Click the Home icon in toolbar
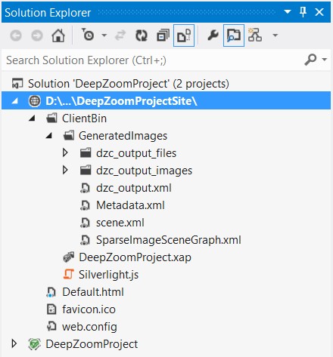 coord(58,35)
